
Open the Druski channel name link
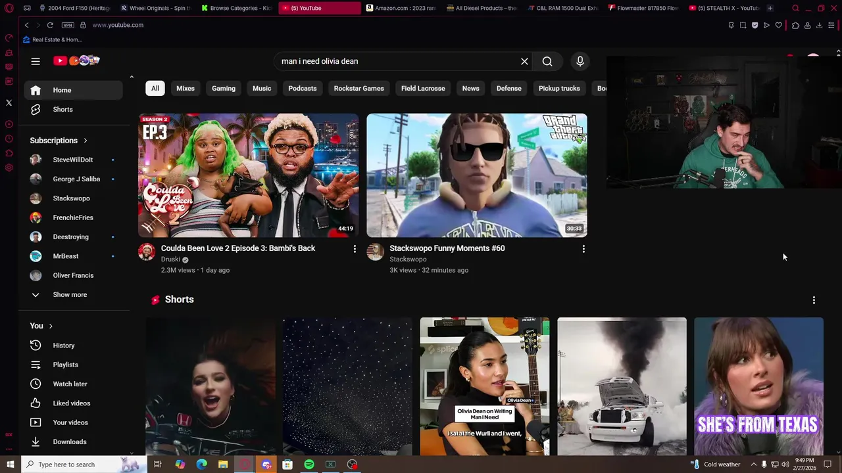(x=170, y=259)
